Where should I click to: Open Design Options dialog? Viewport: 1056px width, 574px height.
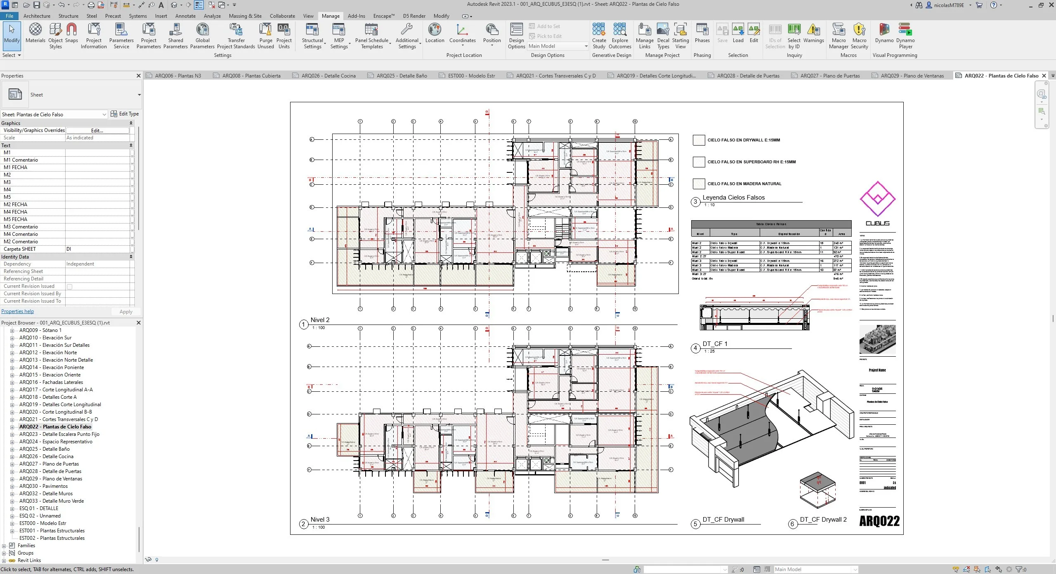(x=516, y=36)
